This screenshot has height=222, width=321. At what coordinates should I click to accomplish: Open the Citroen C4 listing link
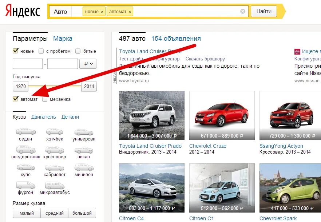coord(131,218)
